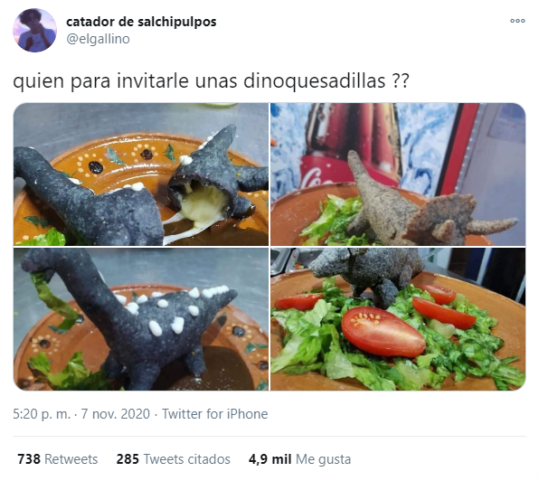Click the 5:20 p. m. timestamp
Viewport: 539px width, 481px height.
click(42, 414)
